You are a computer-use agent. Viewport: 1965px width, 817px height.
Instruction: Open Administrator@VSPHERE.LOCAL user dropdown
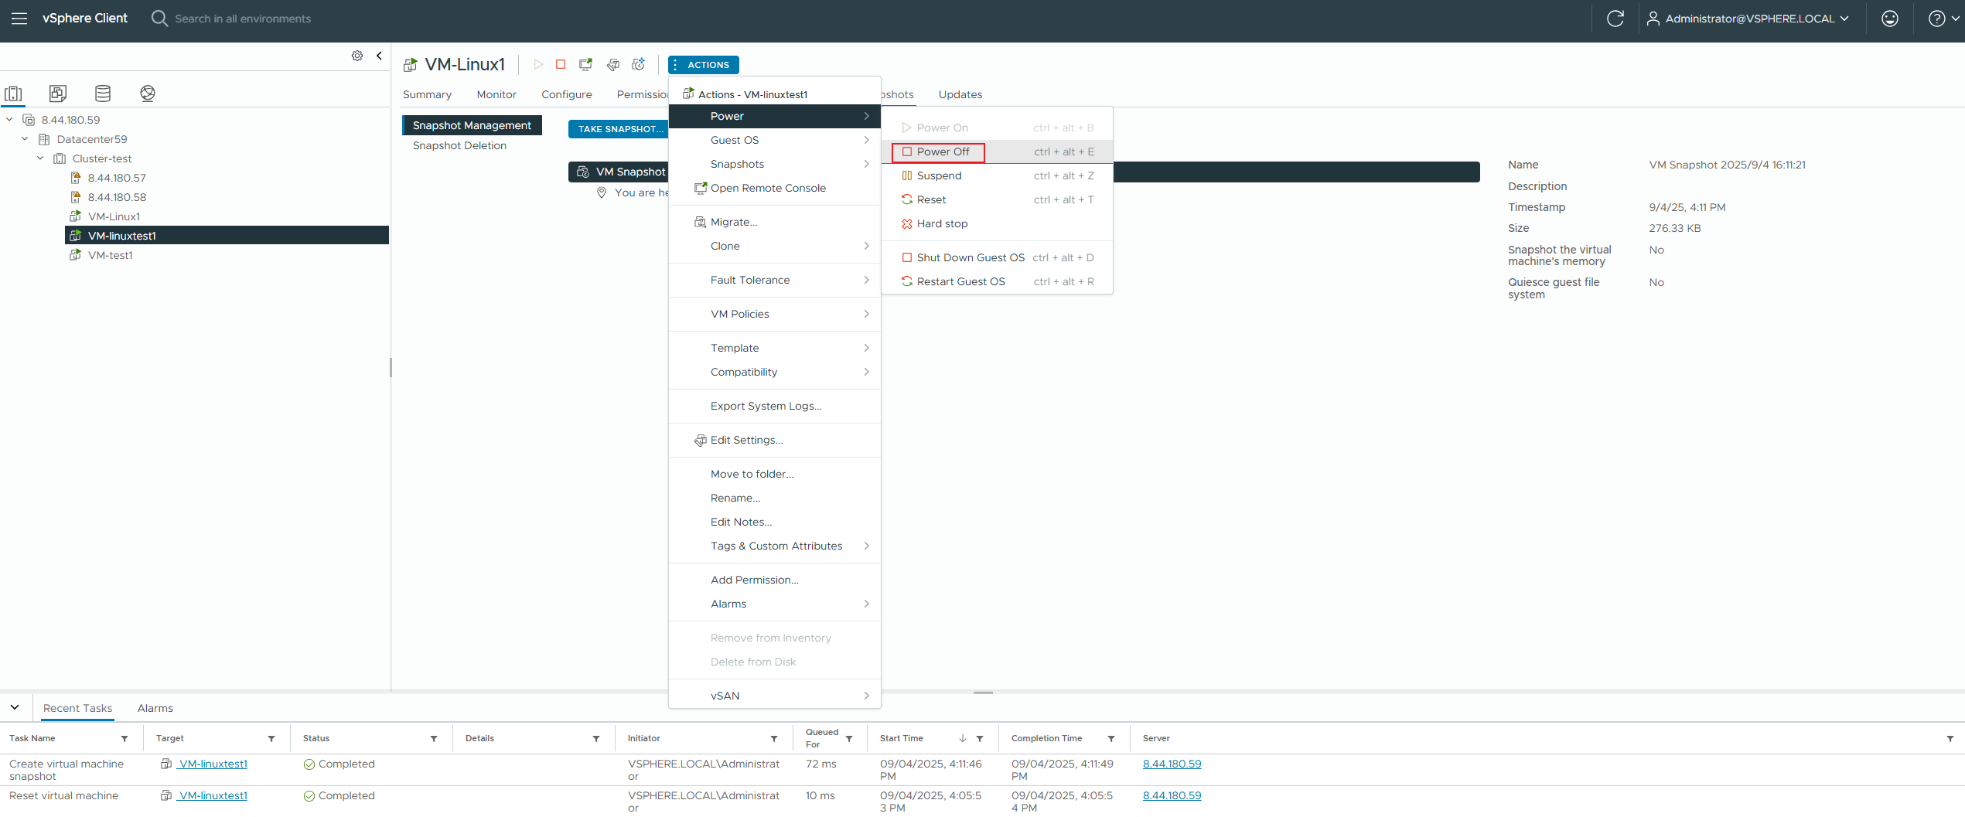(x=1748, y=19)
